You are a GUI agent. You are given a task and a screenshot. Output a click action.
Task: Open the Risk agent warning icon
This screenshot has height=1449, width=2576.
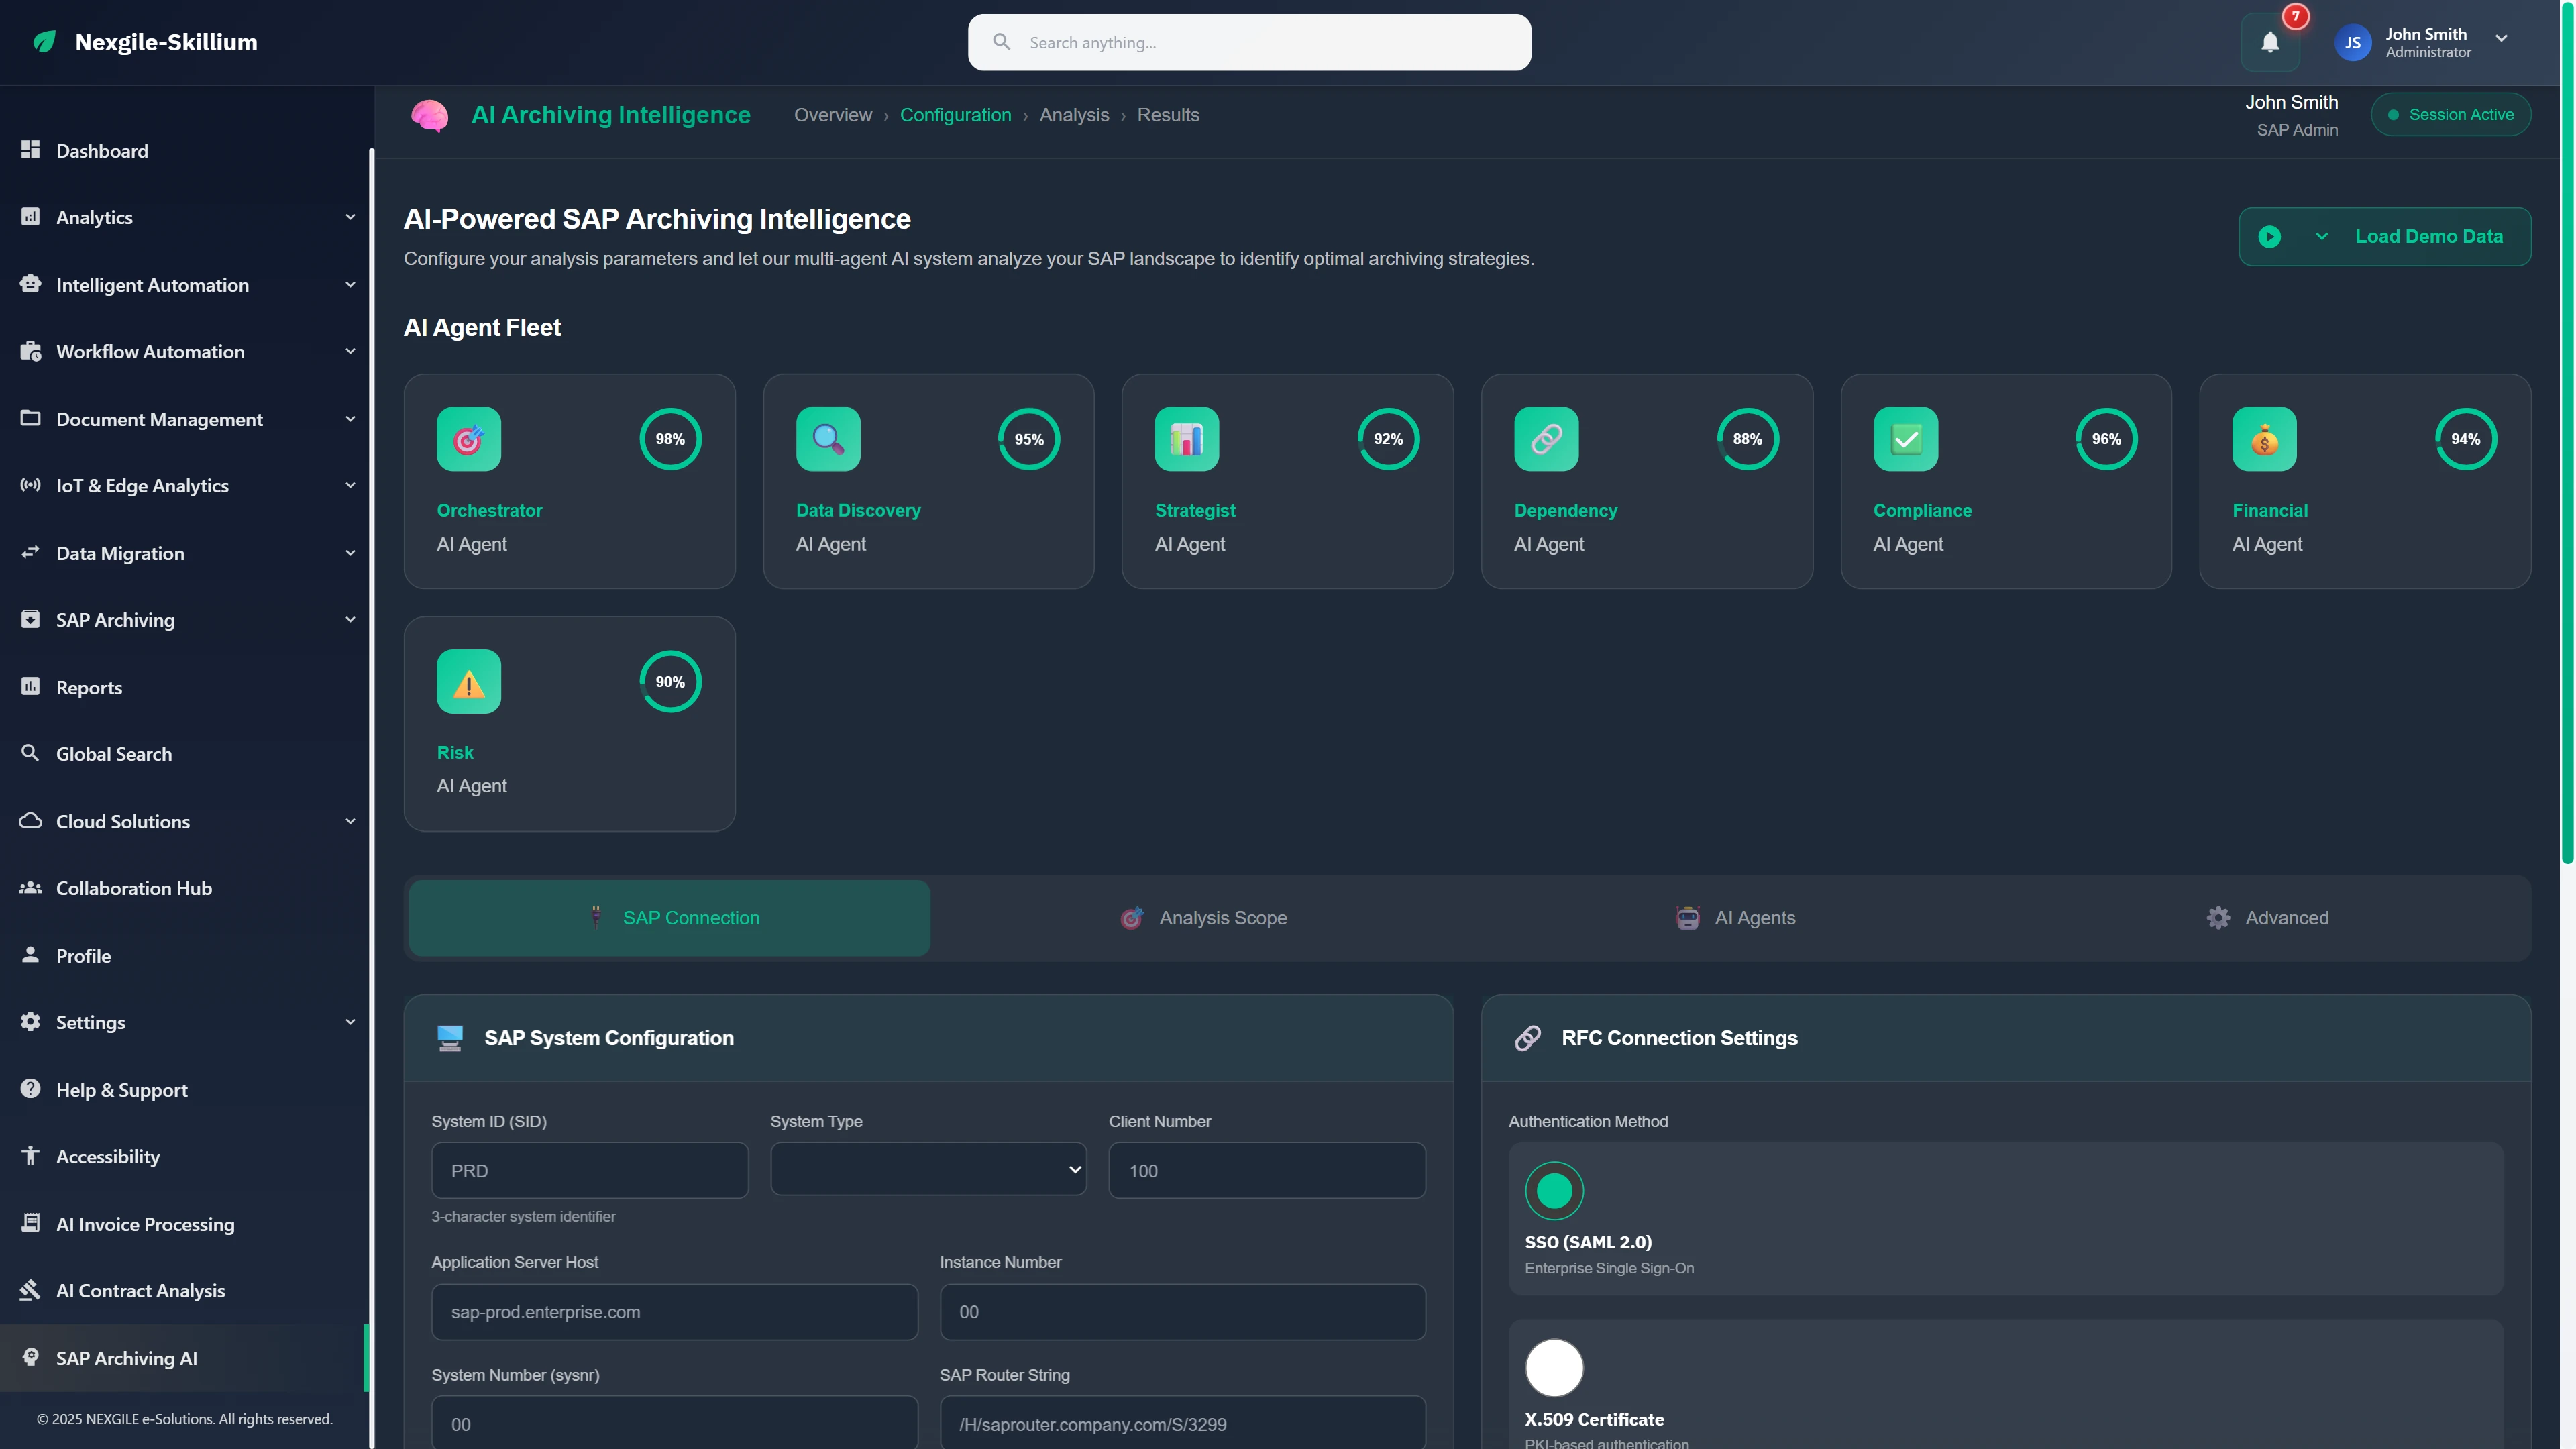(x=468, y=681)
